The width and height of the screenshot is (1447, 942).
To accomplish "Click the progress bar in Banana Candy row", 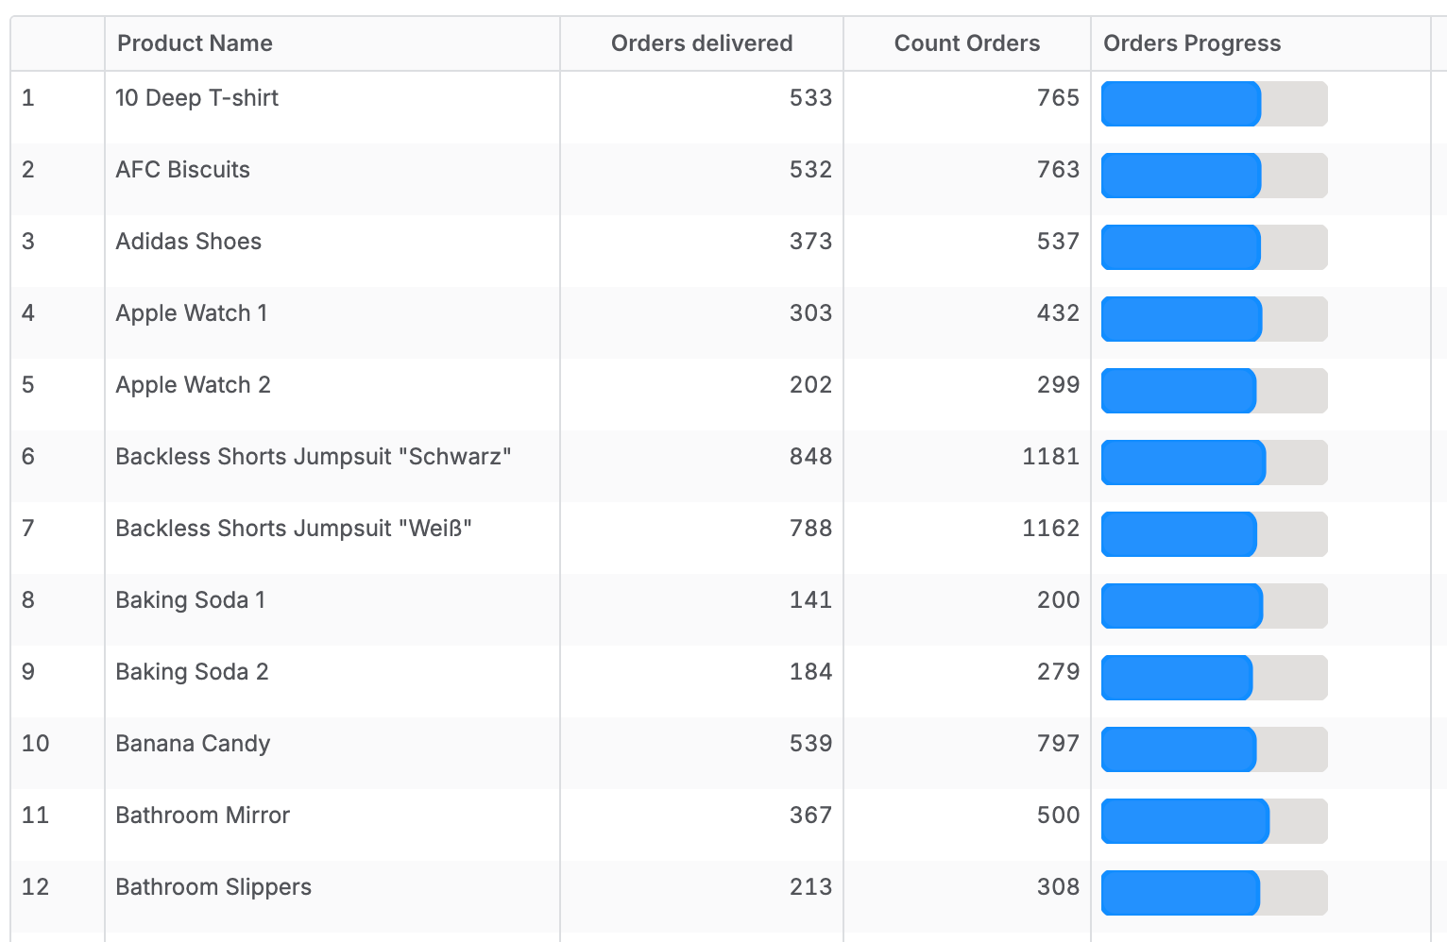I will pos(1214,749).
